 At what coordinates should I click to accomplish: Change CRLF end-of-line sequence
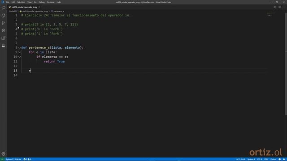point(266,159)
